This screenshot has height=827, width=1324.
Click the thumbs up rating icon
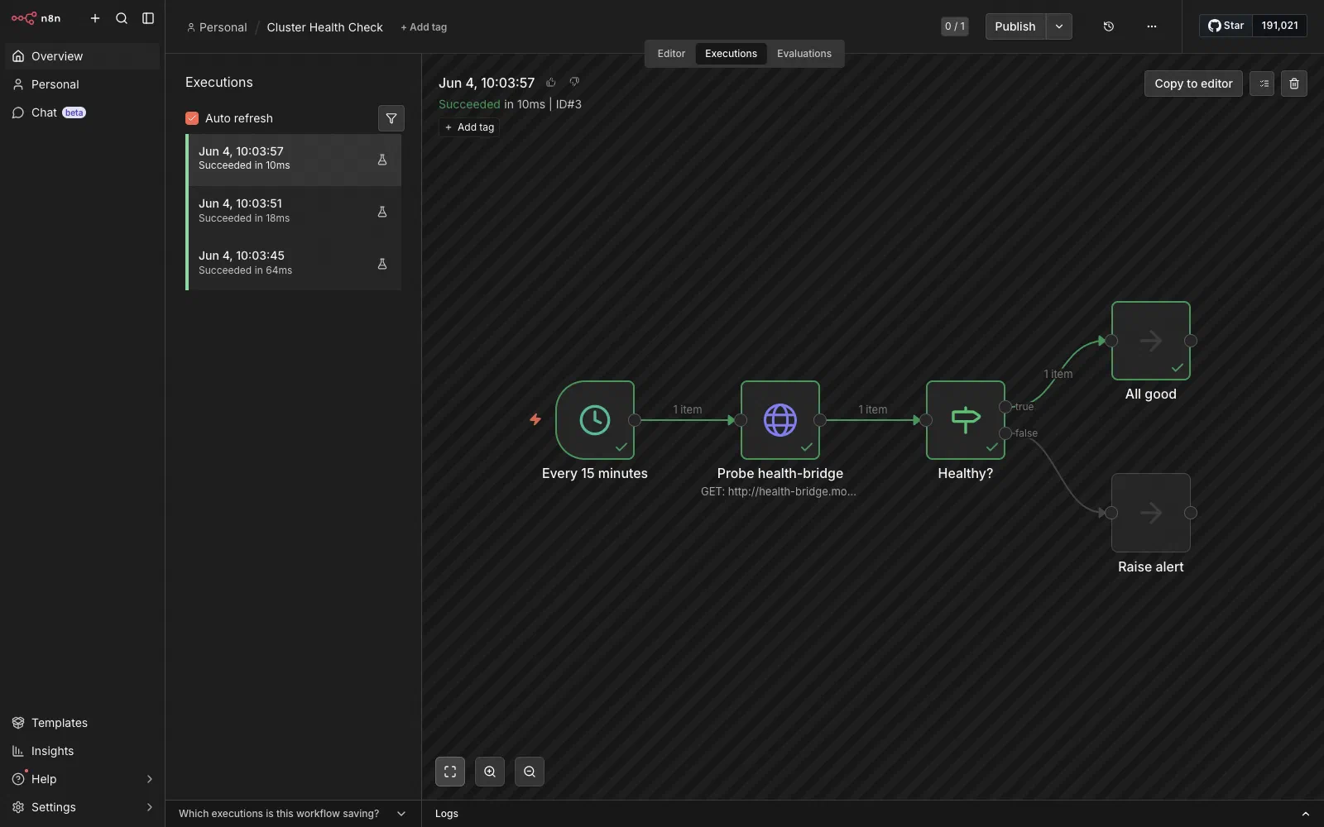pos(551,82)
